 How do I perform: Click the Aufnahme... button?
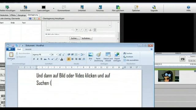(x=87, y=38)
